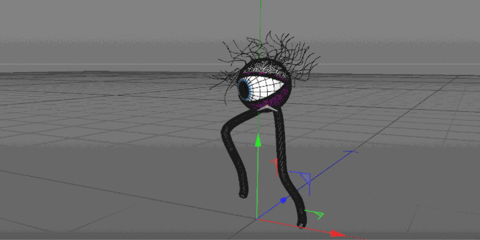The height and width of the screenshot is (240, 480).
Task: Click the blue Z-axis dot handle
Action: click(283, 200)
